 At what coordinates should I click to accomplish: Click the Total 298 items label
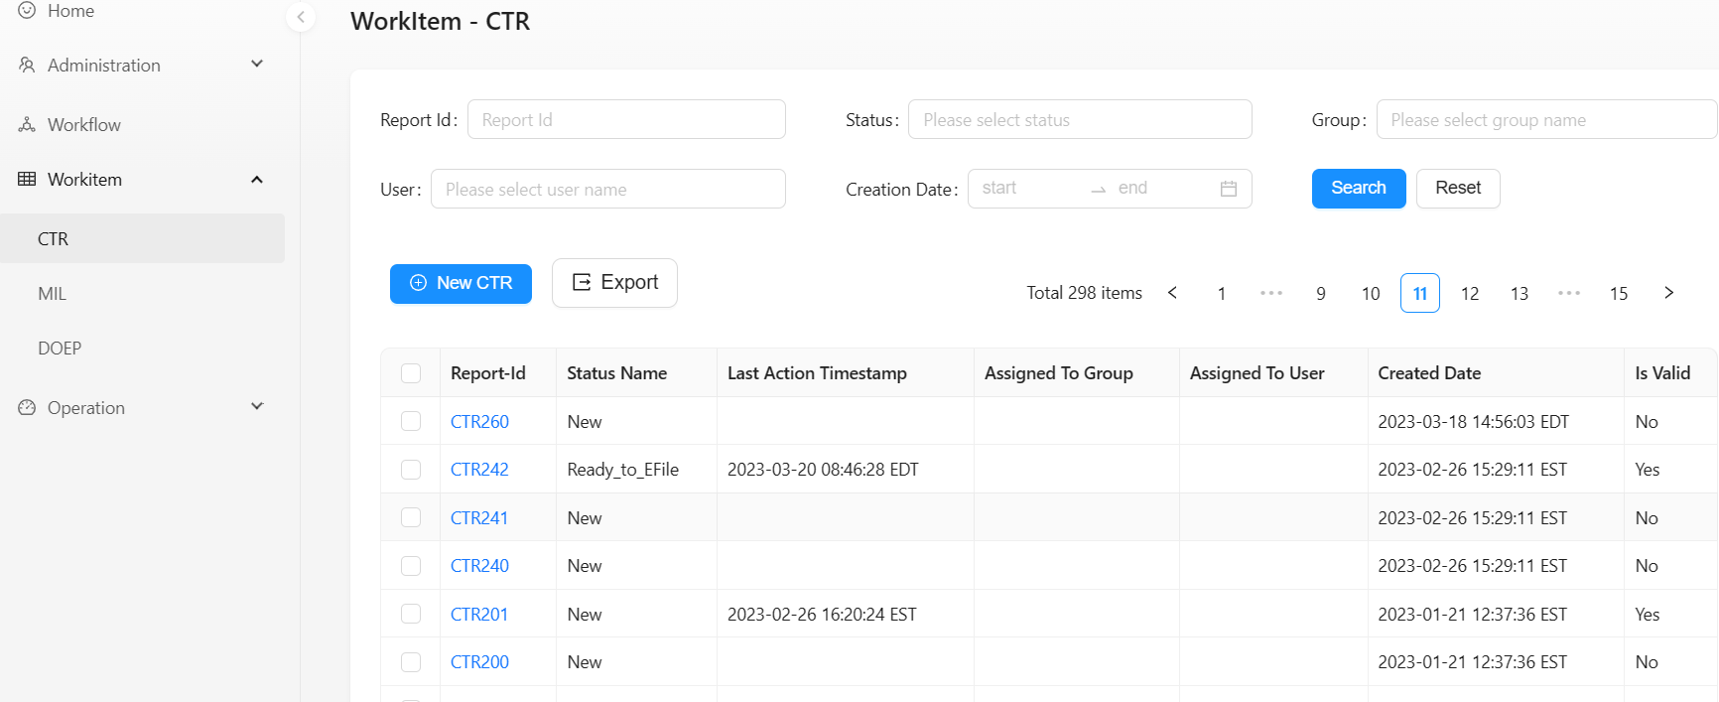[1084, 293]
